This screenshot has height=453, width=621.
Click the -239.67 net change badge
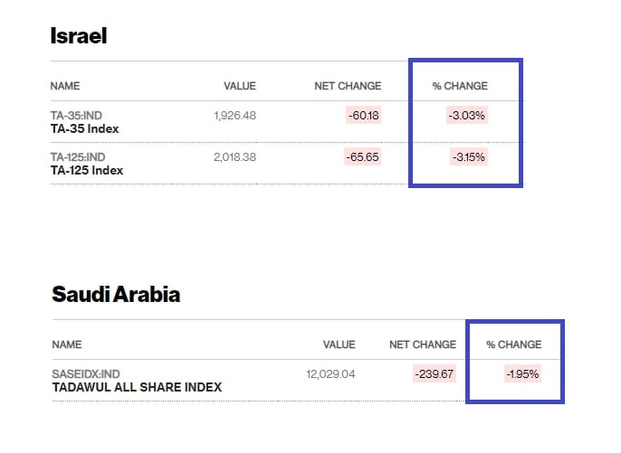pyautogui.click(x=435, y=374)
